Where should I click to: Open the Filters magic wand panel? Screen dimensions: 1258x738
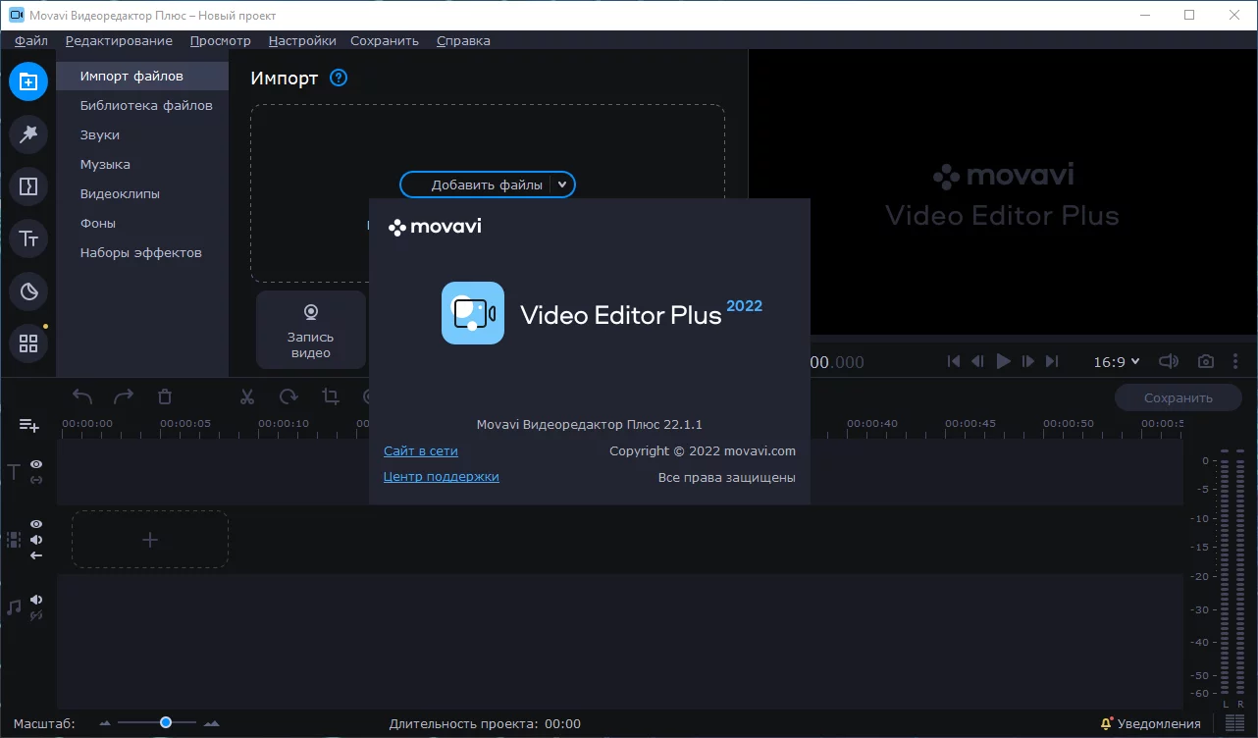pyautogui.click(x=28, y=133)
